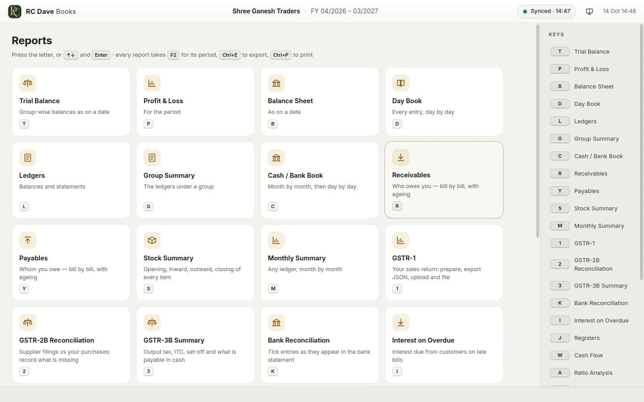Click the GSTR-2B Reconciliation scales icon
This screenshot has height=402, width=644.
coord(28,322)
